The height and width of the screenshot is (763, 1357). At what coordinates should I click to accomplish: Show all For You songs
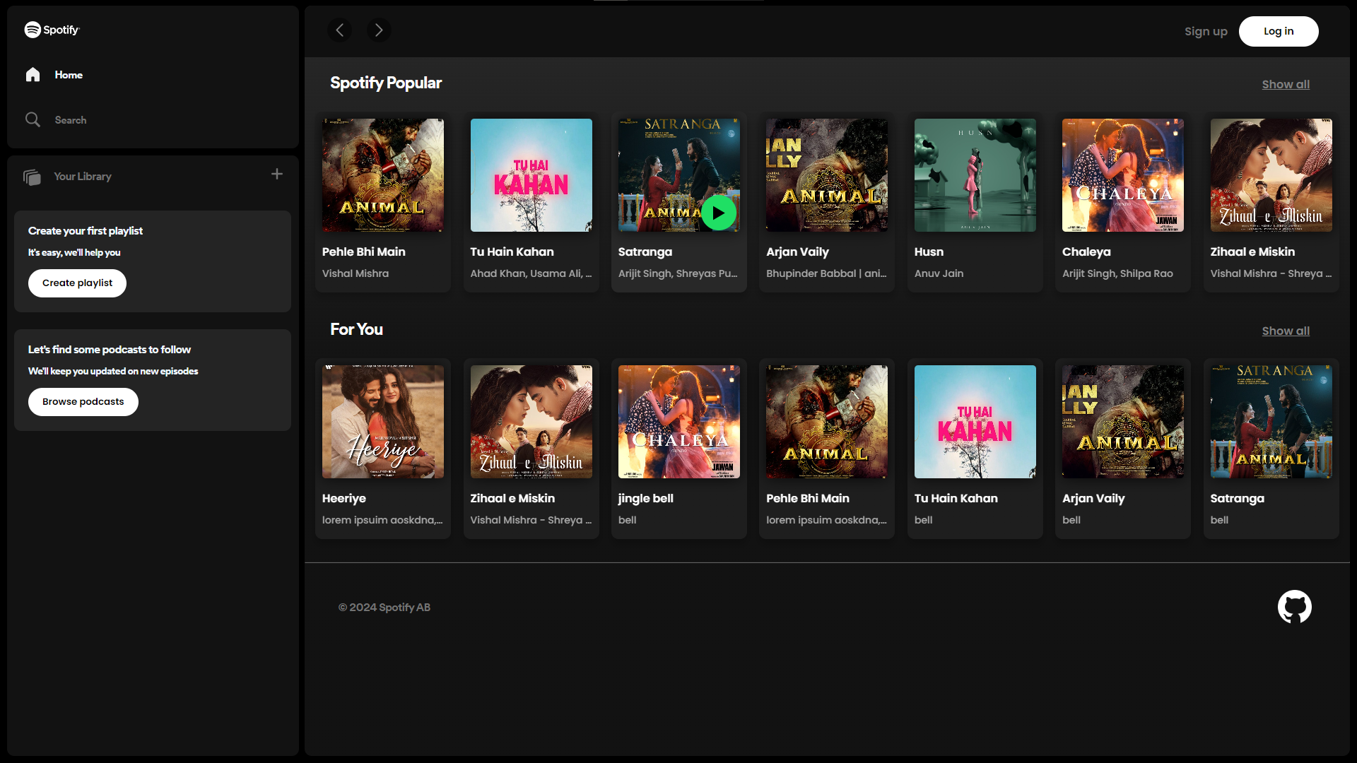click(x=1286, y=331)
